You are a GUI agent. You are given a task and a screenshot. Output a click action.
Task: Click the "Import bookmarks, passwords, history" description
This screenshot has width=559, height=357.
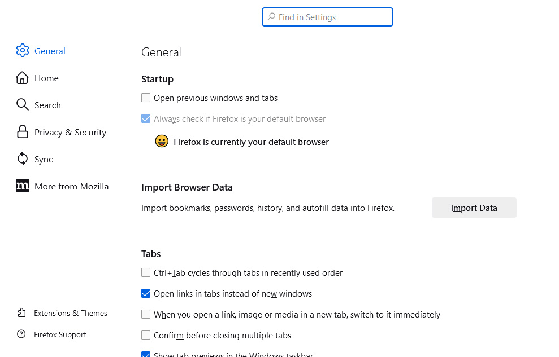click(268, 208)
